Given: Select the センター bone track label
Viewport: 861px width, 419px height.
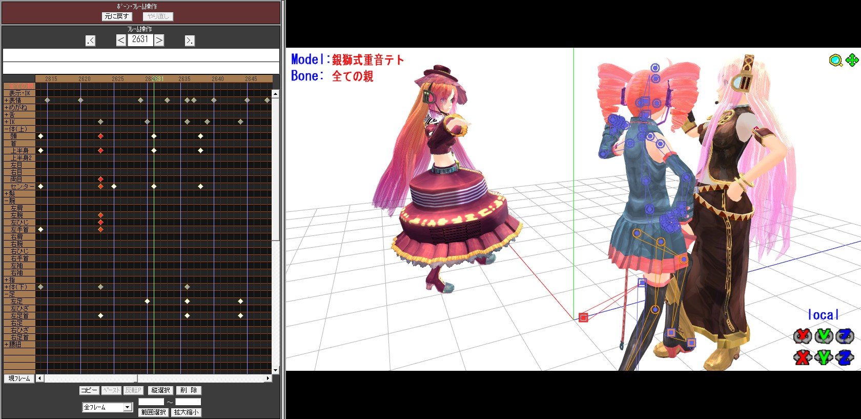Looking at the screenshot, I should pyautogui.click(x=19, y=187).
